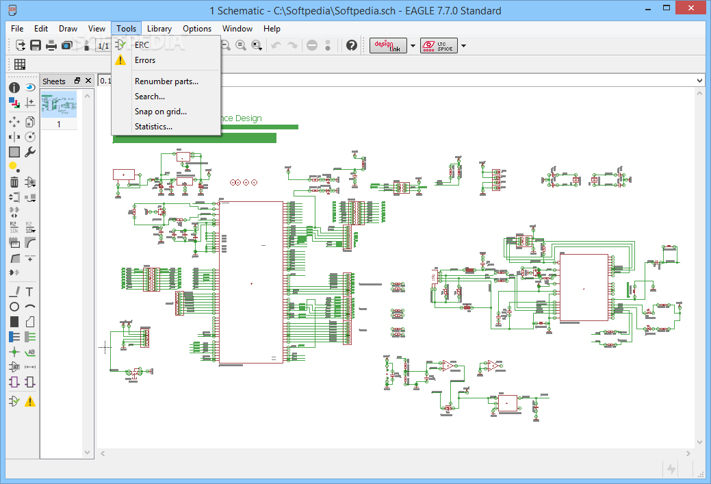Select the Polygon tool

pos(30,322)
